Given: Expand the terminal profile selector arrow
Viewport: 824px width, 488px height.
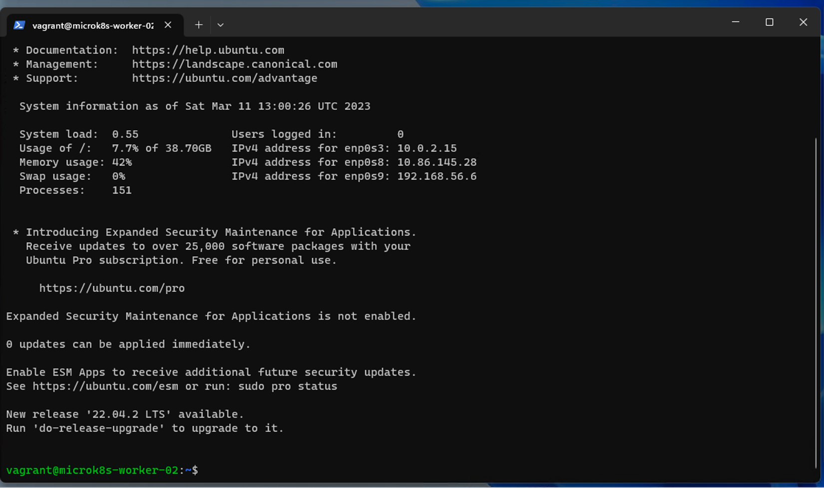Looking at the screenshot, I should (x=220, y=24).
